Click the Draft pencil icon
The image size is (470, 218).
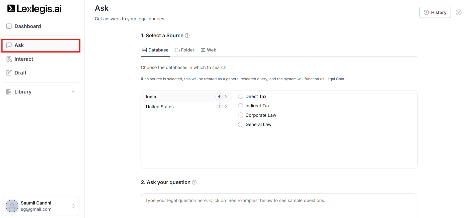9,73
